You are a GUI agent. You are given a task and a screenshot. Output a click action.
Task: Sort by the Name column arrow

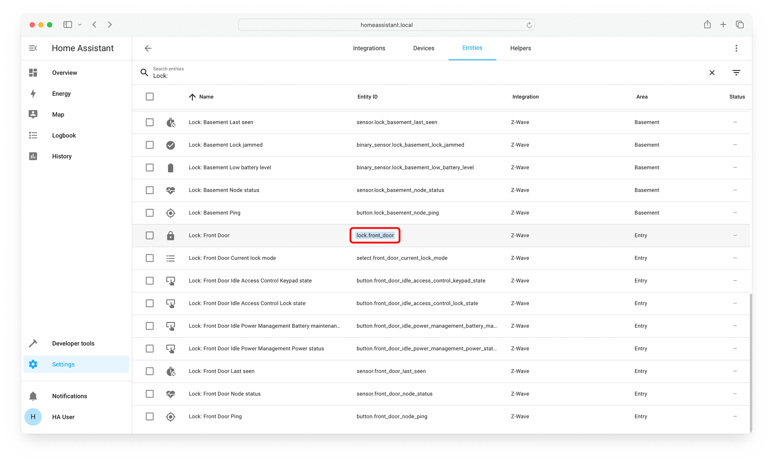point(192,97)
